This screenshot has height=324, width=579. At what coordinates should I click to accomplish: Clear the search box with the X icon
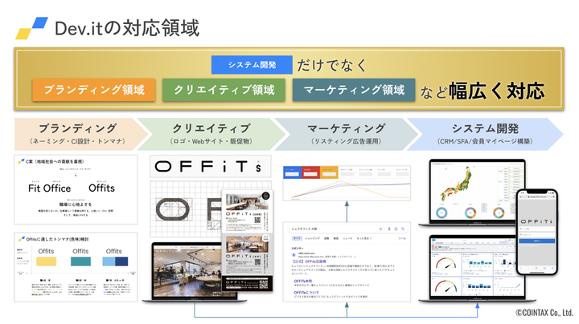point(380,229)
